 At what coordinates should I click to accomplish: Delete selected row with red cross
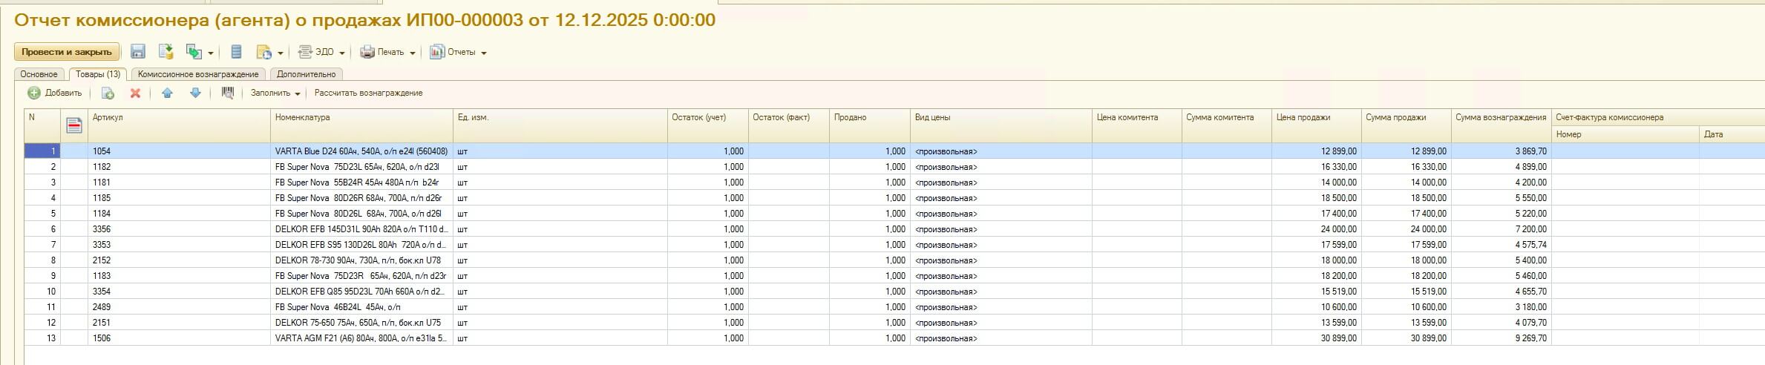(x=135, y=93)
